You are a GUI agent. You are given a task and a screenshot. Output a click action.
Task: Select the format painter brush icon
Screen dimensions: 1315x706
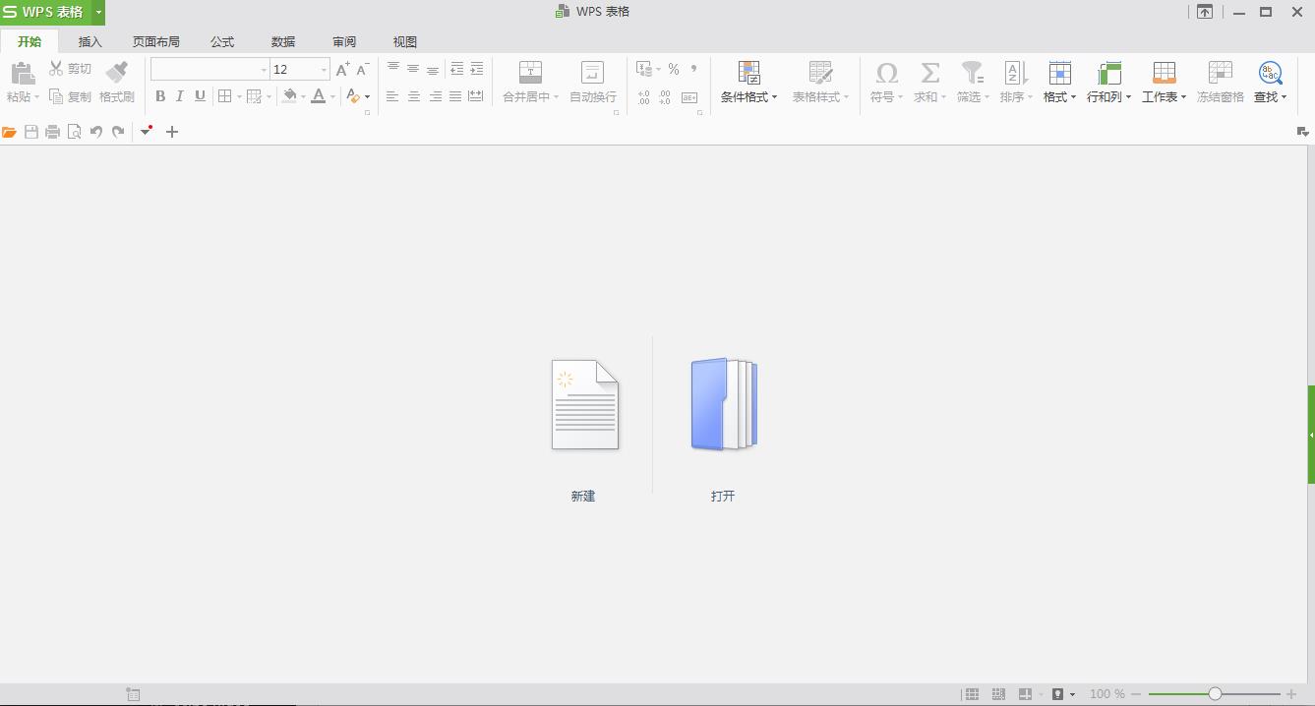point(117,72)
